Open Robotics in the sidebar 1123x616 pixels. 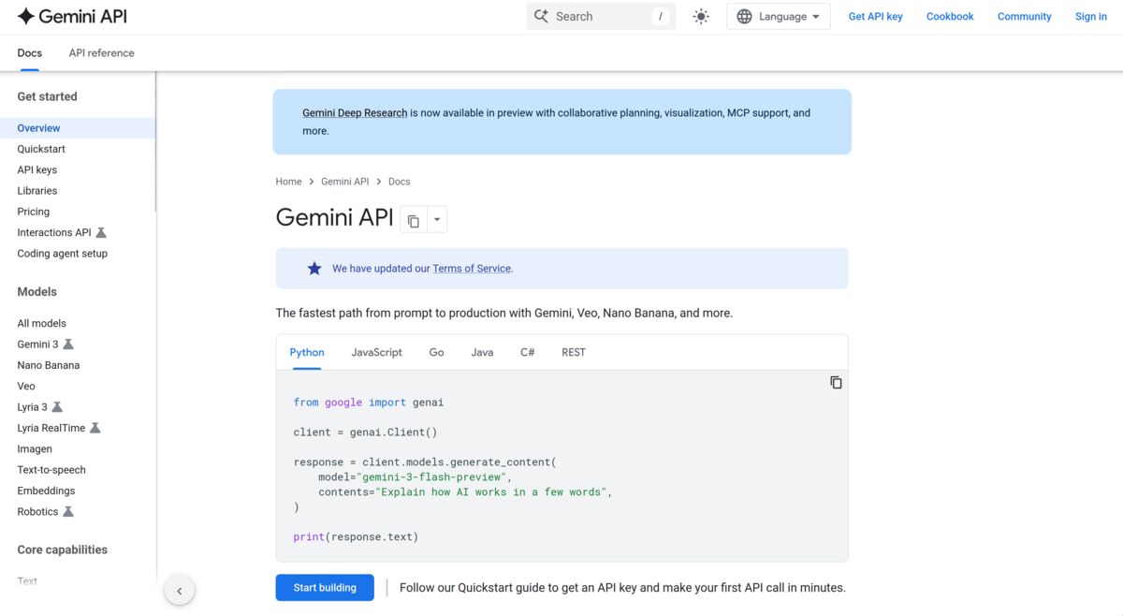pos(37,512)
